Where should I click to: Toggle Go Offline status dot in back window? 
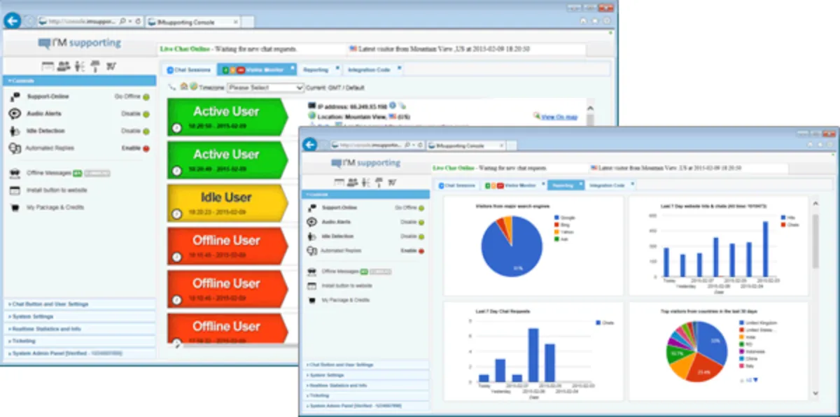click(146, 97)
